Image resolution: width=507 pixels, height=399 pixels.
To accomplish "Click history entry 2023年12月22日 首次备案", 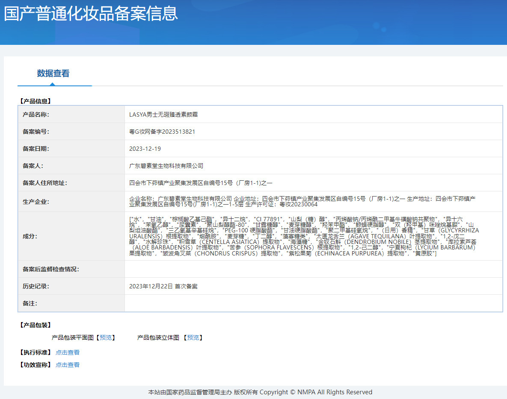I will coord(163,286).
